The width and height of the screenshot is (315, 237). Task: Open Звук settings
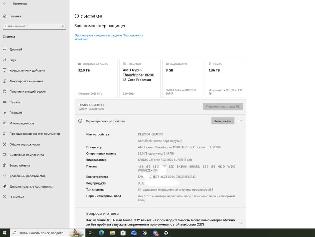13,60
